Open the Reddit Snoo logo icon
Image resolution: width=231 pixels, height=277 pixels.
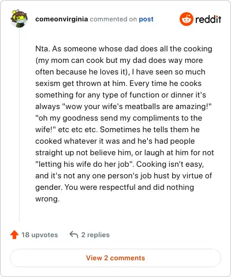click(x=186, y=19)
